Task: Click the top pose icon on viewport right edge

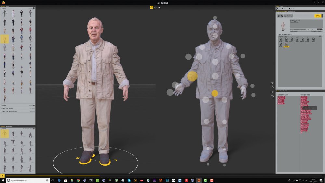Action: 272,83
